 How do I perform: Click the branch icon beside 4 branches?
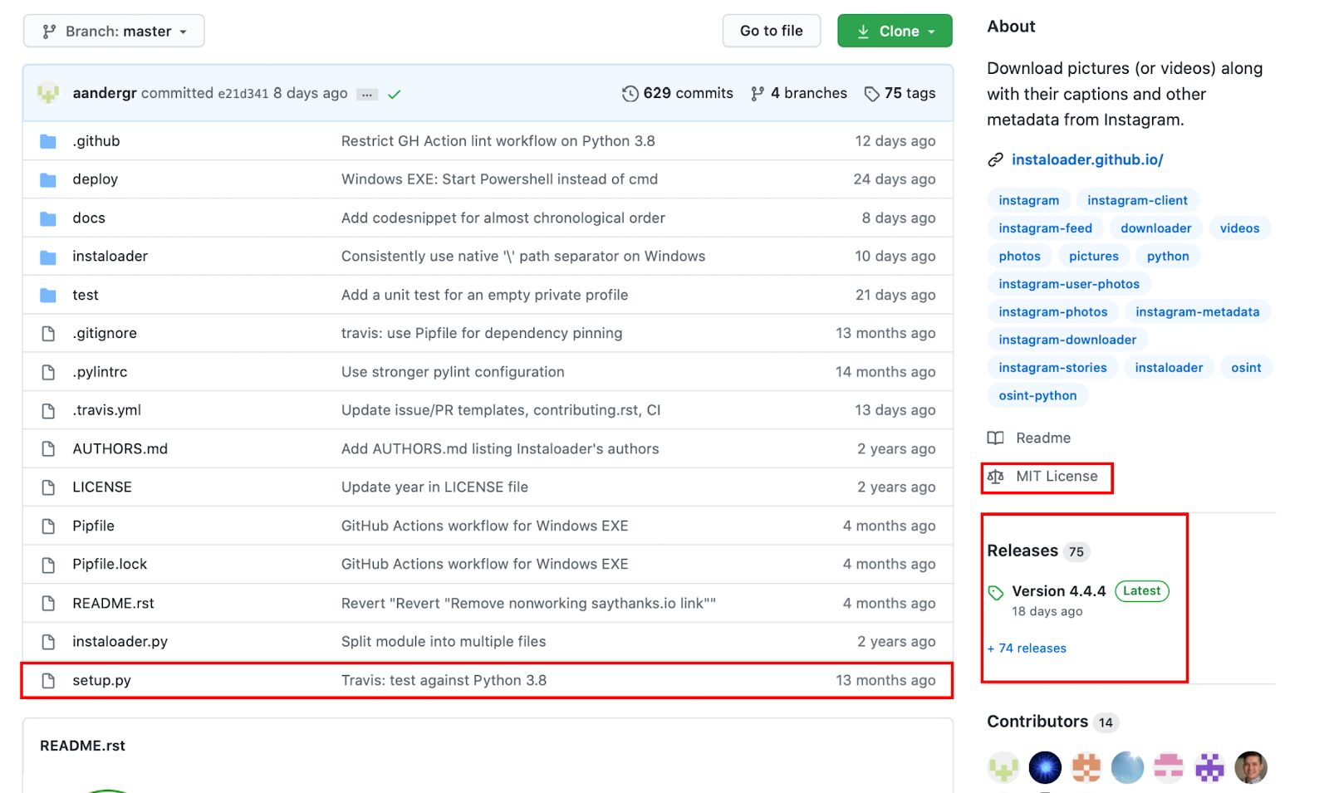[757, 94]
